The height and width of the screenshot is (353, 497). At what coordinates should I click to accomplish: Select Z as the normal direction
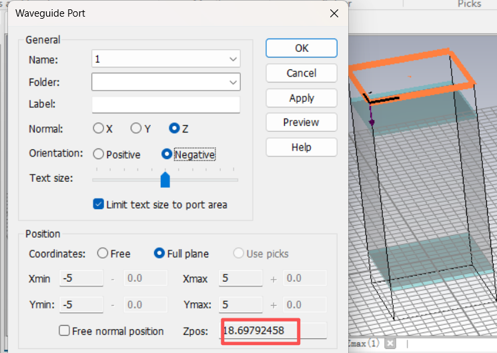click(174, 129)
